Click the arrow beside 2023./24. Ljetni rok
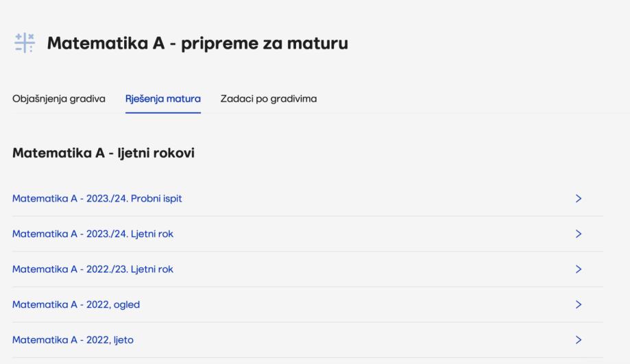The height and width of the screenshot is (364, 630). click(x=579, y=234)
